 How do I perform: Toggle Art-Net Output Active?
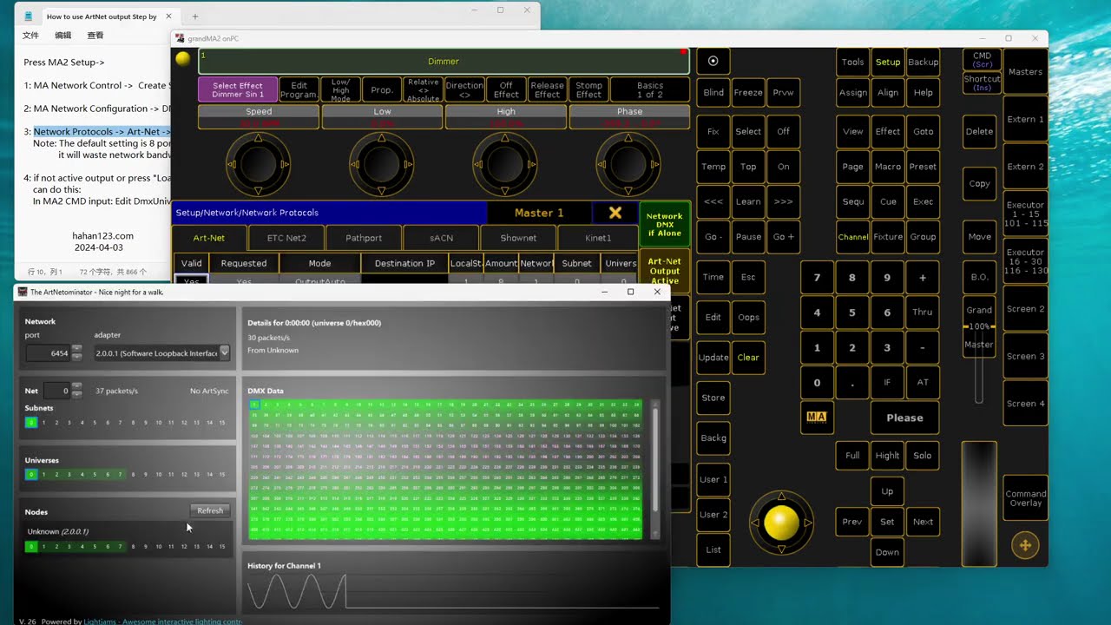click(x=664, y=272)
